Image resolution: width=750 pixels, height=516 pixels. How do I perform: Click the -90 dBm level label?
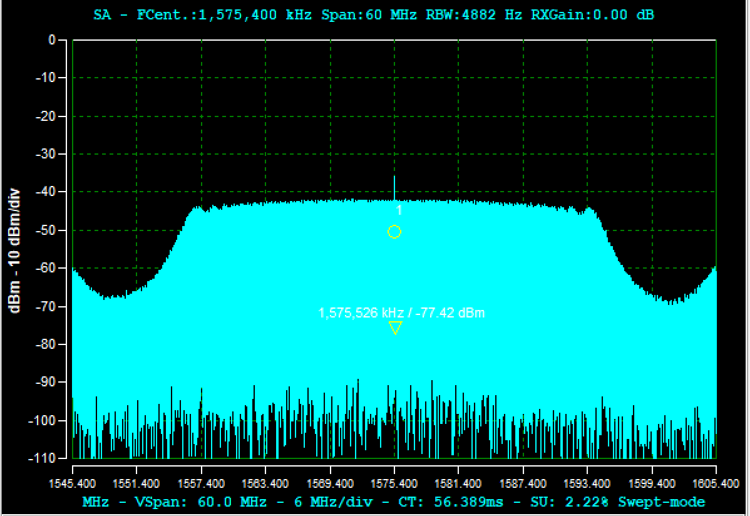(46, 382)
